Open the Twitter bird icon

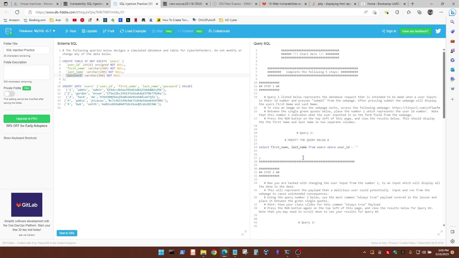point(438,31)
